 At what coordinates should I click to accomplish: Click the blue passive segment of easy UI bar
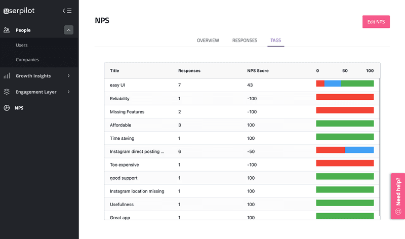333,84
